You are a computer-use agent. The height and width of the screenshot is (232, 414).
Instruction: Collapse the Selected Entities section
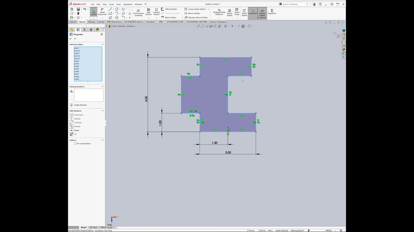click(103, 44)
